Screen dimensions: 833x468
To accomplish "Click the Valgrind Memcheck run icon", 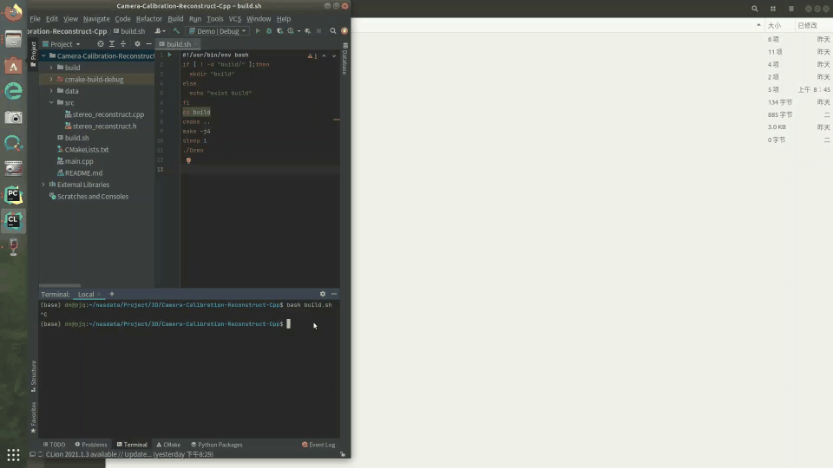I will click(x=307, y=31).
